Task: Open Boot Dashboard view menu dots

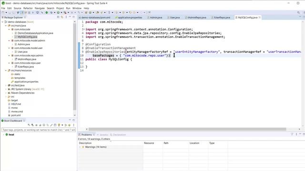Action: [x=73, y=125]
